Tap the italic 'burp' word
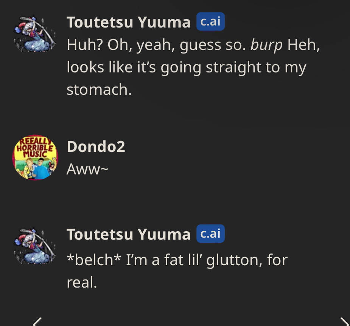This screenshot has width=350, height=326. click(266, 45)
